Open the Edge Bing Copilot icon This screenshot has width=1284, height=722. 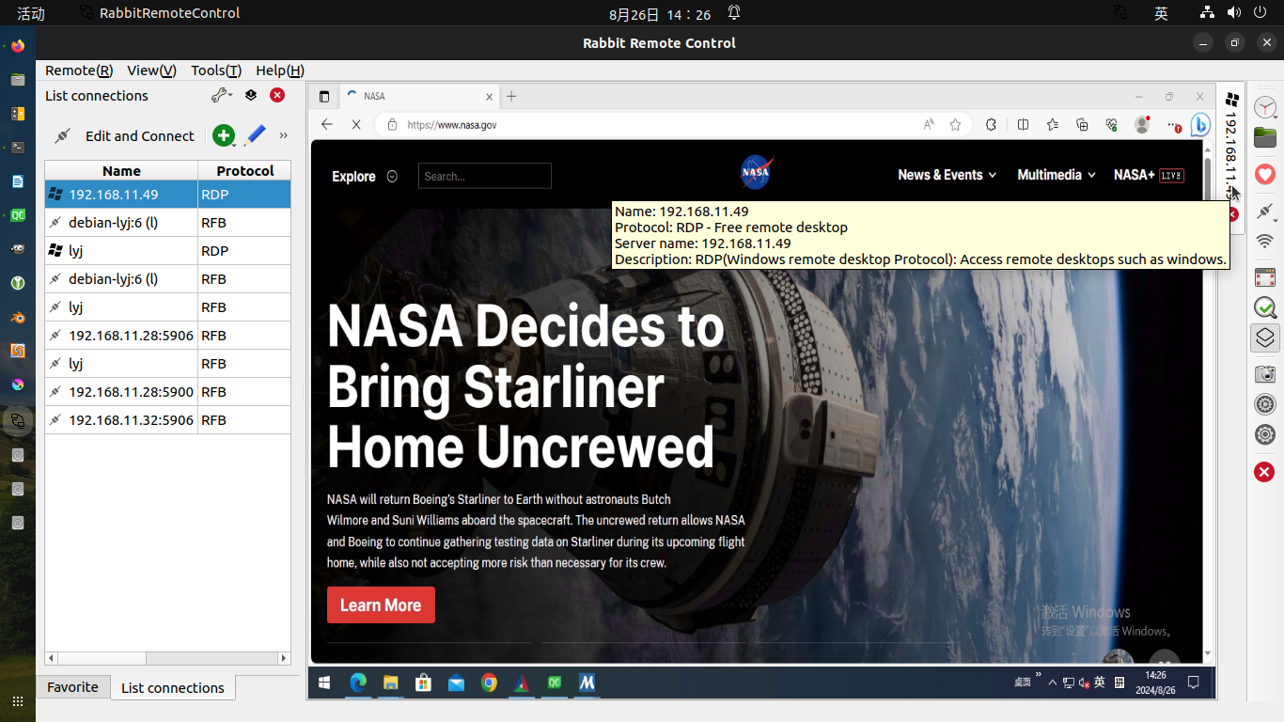tap(1200, 124)
